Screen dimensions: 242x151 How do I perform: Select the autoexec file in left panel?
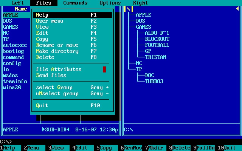coord(14,45)
